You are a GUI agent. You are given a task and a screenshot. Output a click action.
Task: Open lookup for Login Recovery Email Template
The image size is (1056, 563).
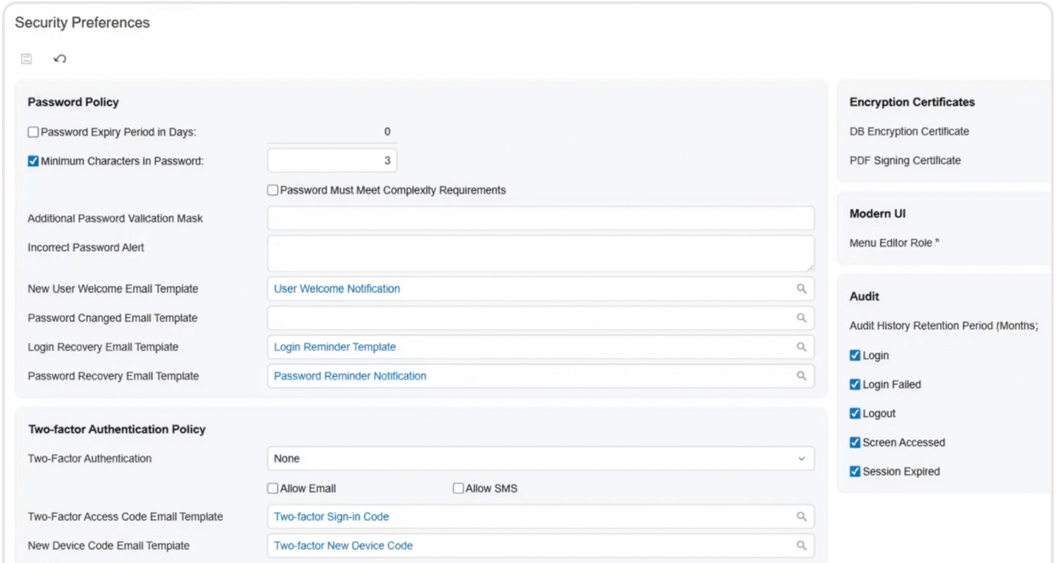point(801,347)
